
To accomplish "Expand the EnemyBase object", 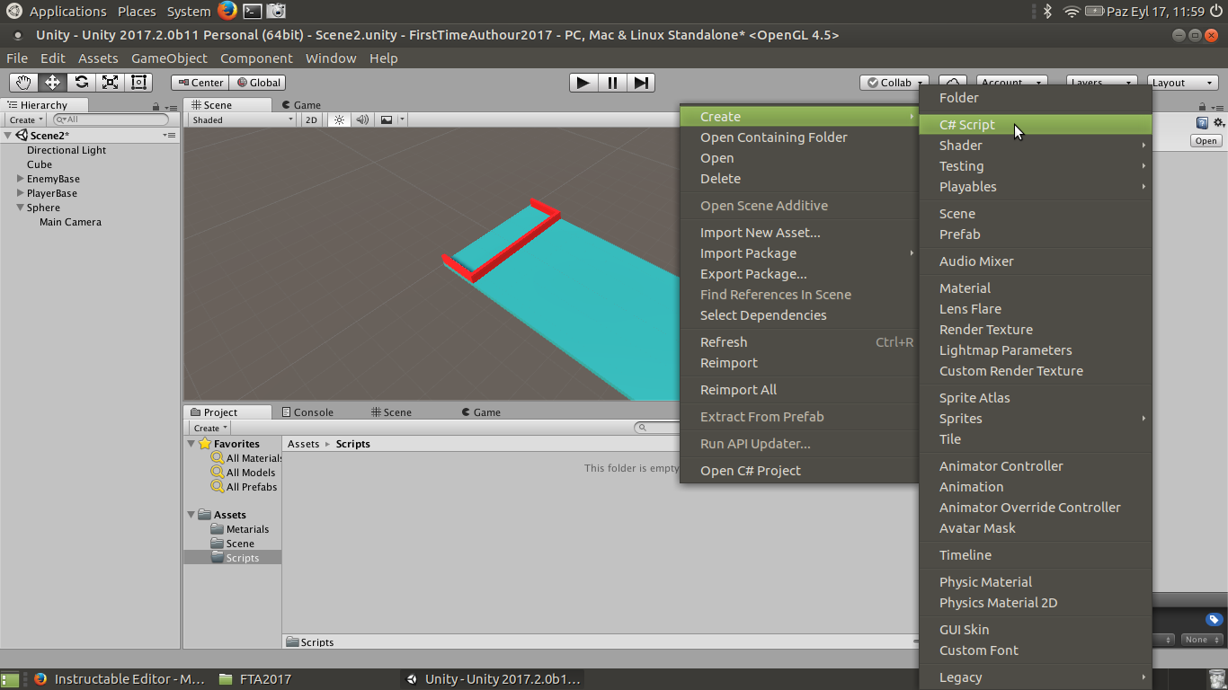I will pos(21,179).
